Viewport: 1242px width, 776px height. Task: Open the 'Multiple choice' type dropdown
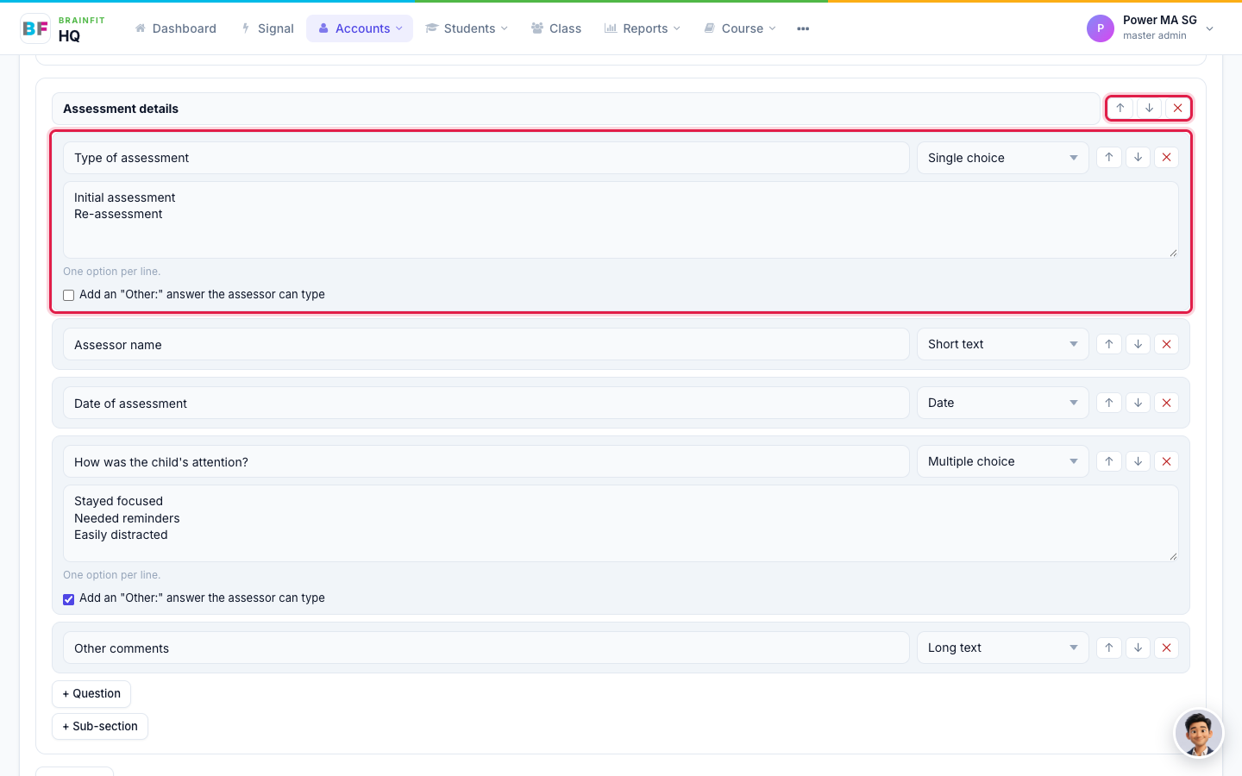tap(1002, 461)
